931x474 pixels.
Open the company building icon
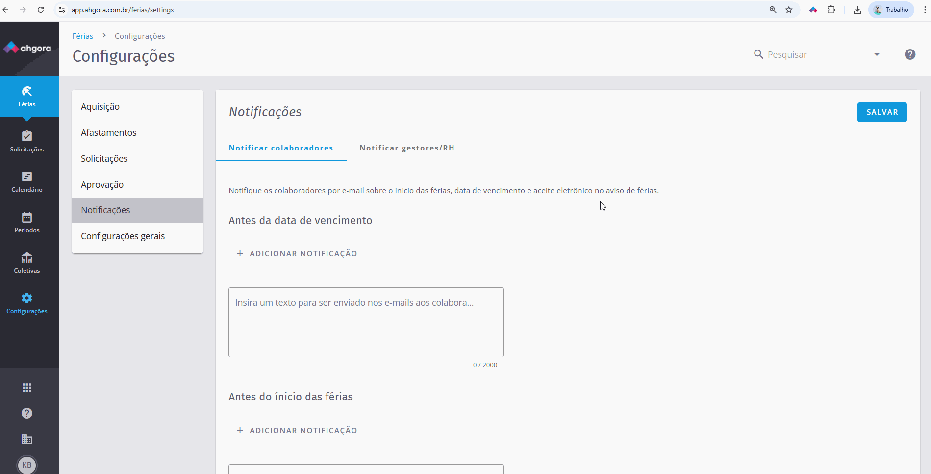pos(27,439)
